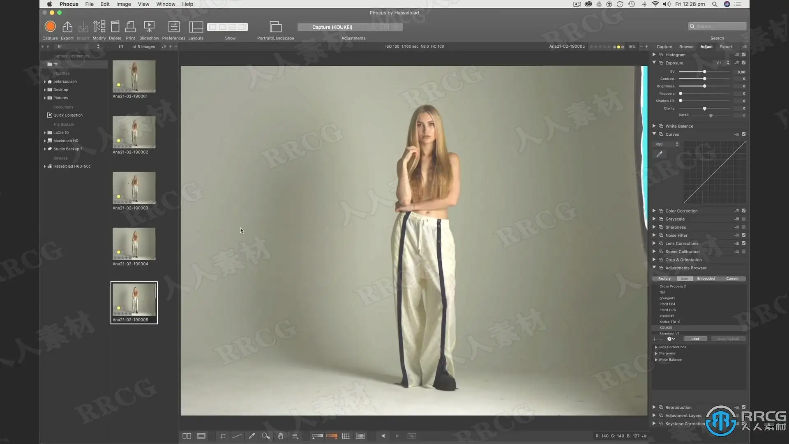Viewport: 789px width, 444px height.
Task: Collapse the Curves panel
Action: coord(654,134)
